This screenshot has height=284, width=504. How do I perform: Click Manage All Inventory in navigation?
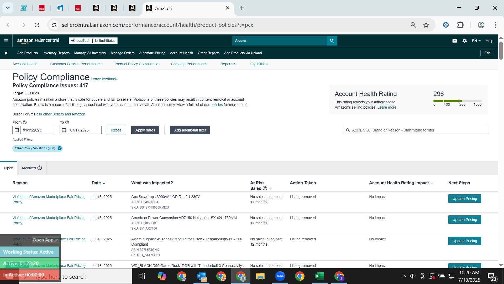click(x=90, y=53)
